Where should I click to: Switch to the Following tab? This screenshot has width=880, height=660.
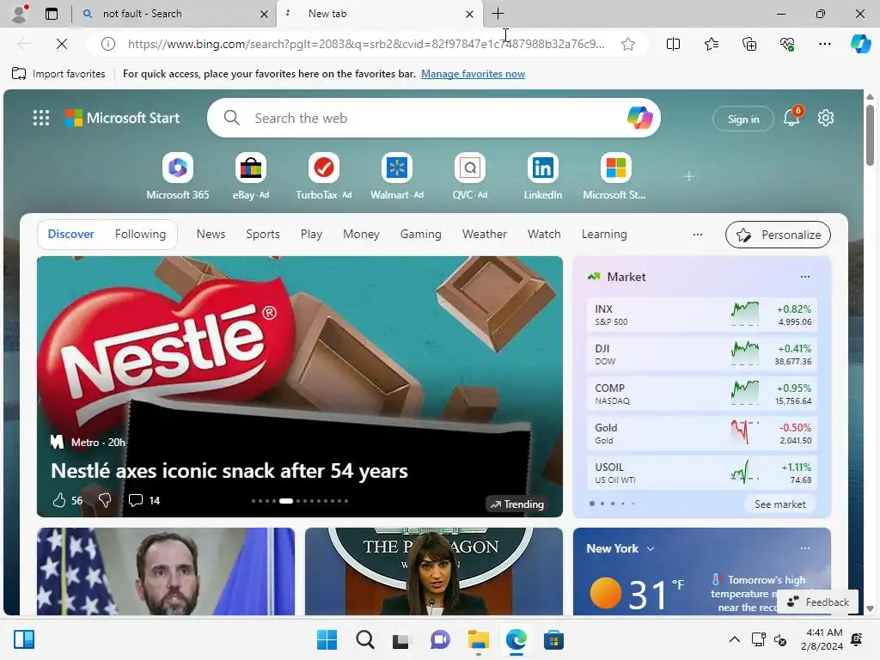[140, 234]
